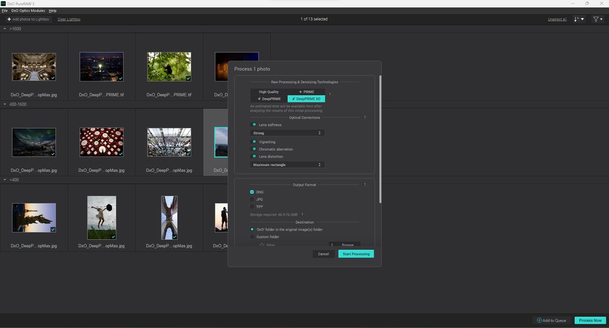Click the processed checkmark badge on the opera hall thumbnail
Image resolution: width=609 pixels, height=328 pixels.
(x=53, y=78)
